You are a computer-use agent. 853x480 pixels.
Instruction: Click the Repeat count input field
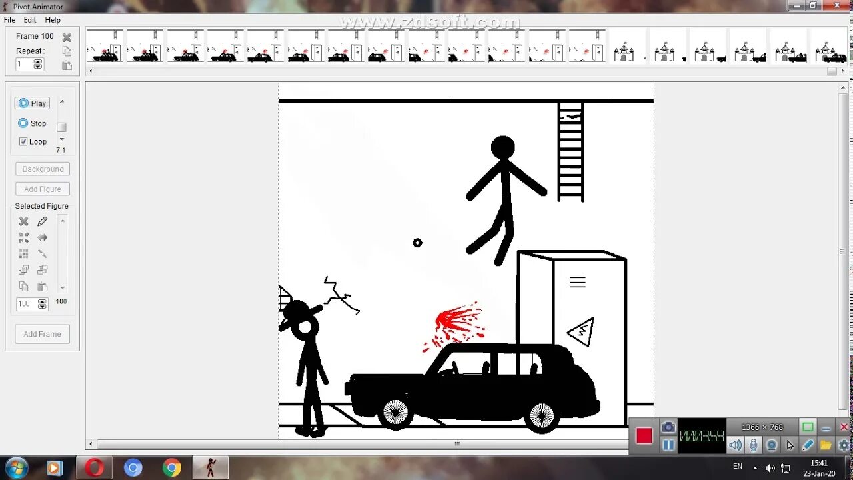pyautogui.click(x=25, y=64)
